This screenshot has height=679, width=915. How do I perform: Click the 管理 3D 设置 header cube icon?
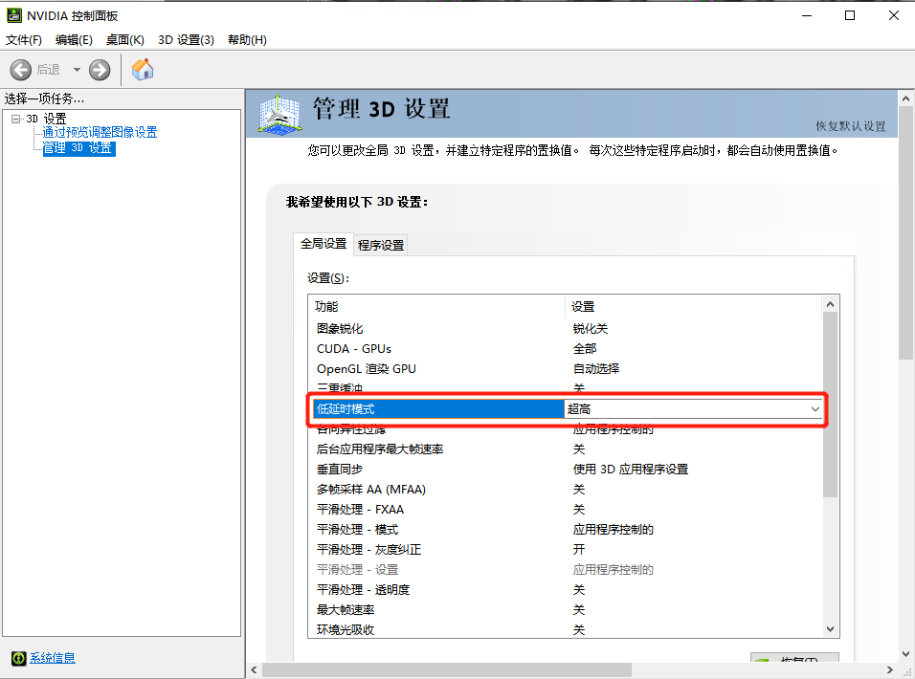point(280,114)
